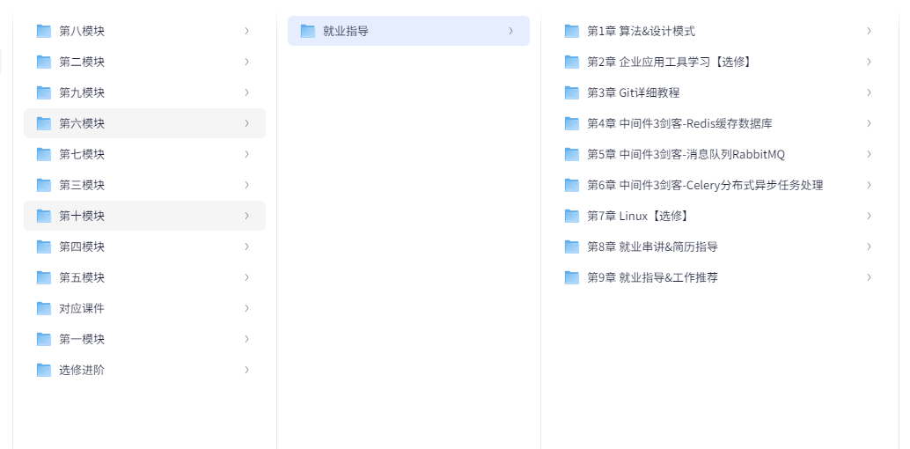Click folder icon beside 选修进阶
Image resolution: width=910 pixels, height=449 pixels.
[44, 370]
